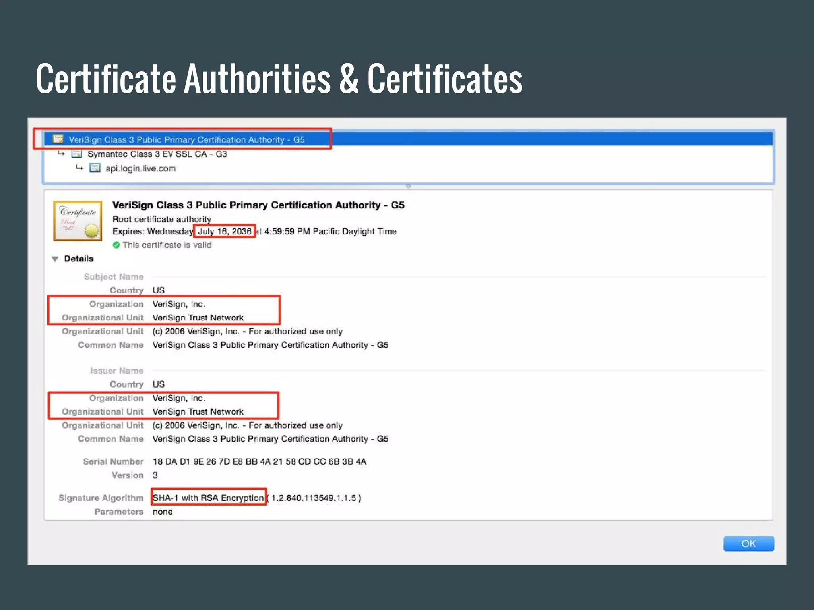Collapse the Details disclosure triangle

tap(55, 259)
